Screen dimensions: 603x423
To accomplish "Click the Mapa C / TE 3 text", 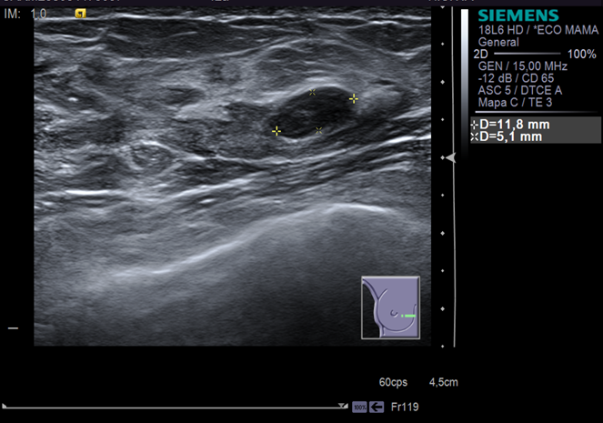I will 515,102.
